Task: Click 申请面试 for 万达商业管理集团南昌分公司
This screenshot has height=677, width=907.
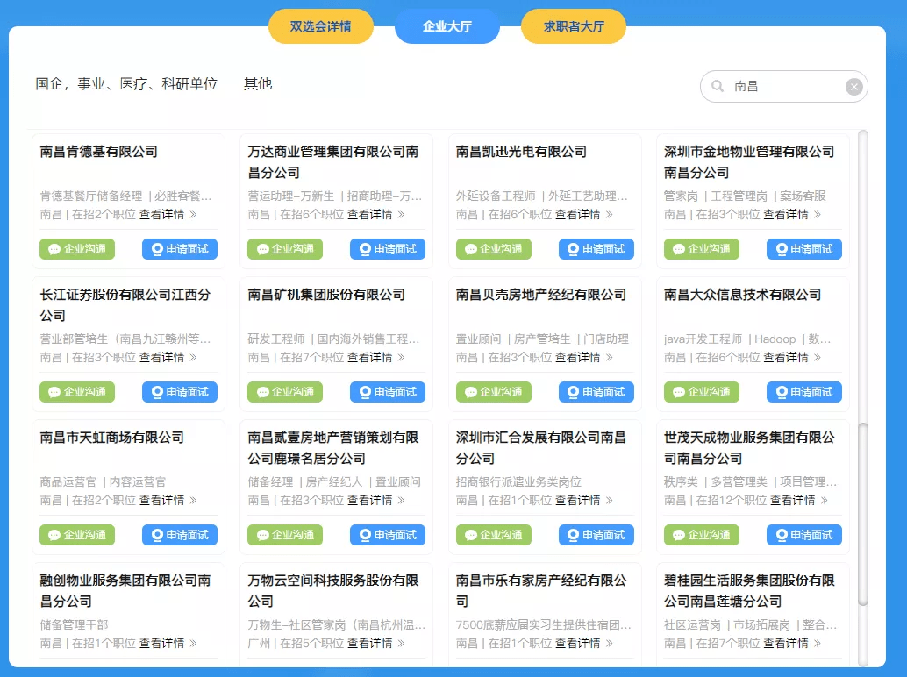Action: [388, 249]
